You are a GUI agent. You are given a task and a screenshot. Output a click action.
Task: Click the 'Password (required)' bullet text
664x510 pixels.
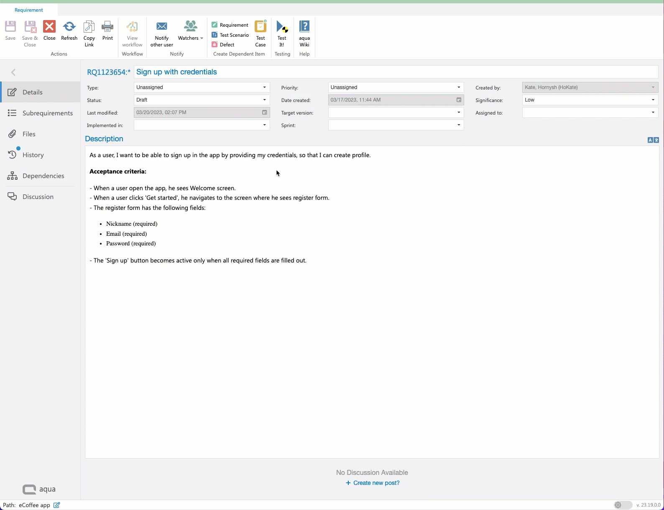pos(131,243)
